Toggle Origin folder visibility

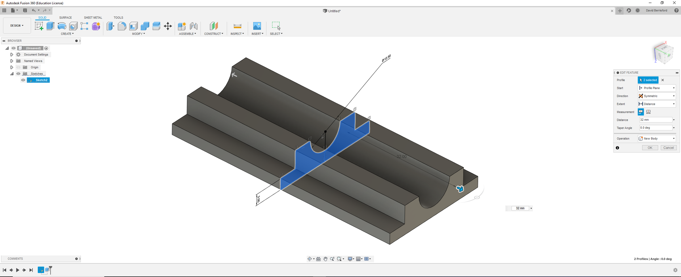(x=18, y=67)
